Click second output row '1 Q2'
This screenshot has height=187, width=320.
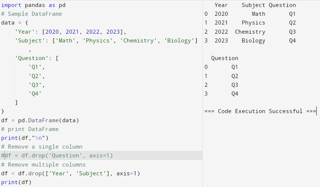tap(221, 76)
